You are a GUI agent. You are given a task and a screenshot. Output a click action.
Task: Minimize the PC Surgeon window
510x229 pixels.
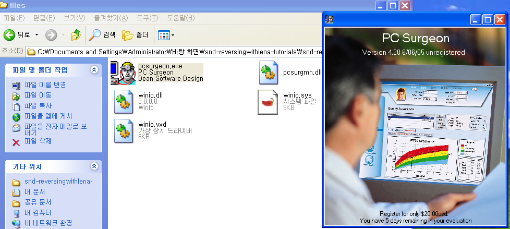476,20
